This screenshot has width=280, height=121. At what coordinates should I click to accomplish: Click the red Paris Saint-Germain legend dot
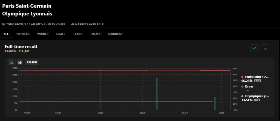click(242, 77)
